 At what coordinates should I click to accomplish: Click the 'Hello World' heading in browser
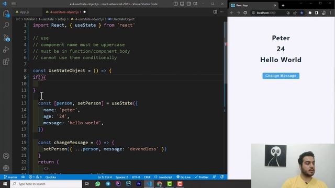281,60
